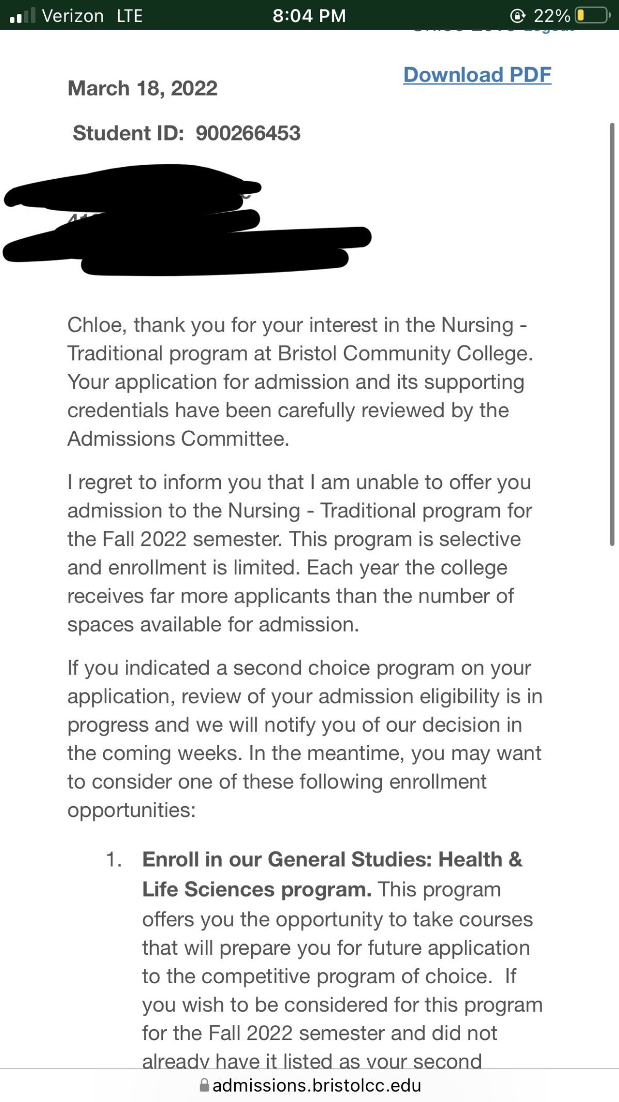The image size is (619, 1102).
Task: Tap the 22% battery percentage text
Action: pos(551,16)
